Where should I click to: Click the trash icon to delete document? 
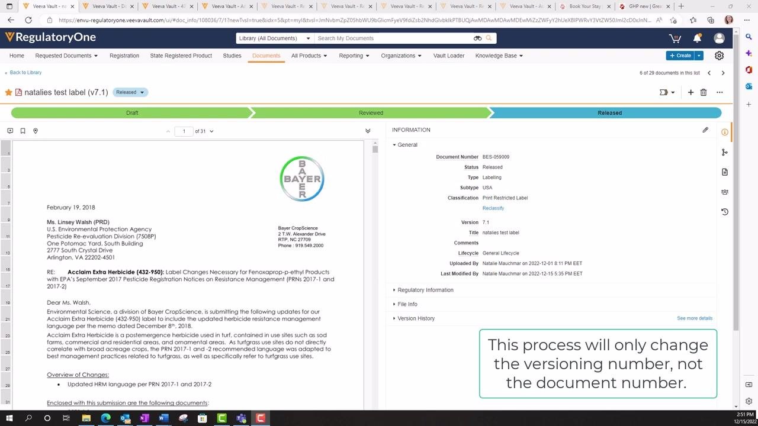(704, 92)
